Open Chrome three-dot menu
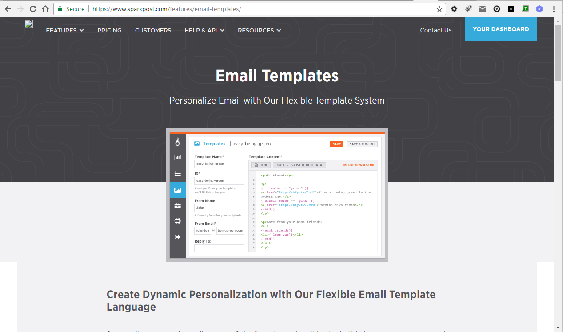Screen dimensions: 563x332 tap(554, 9)
